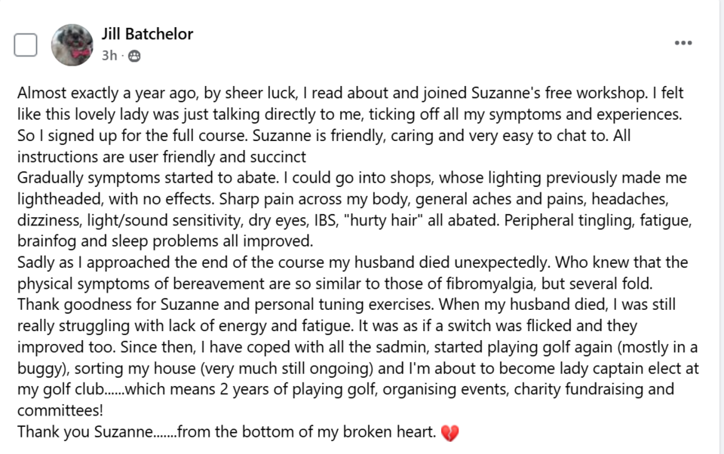Click the group audience icon beside 3h

[134, 56]
